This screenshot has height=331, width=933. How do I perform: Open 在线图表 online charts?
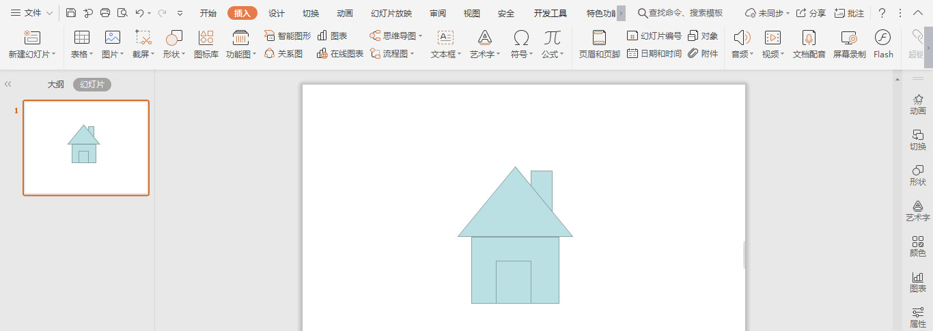[340, 53]
